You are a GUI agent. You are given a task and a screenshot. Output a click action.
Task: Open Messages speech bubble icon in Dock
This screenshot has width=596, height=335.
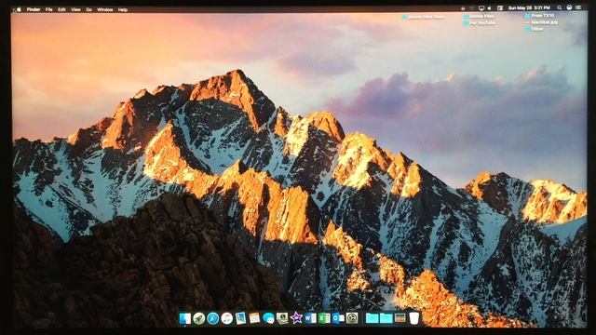[268, 318]
